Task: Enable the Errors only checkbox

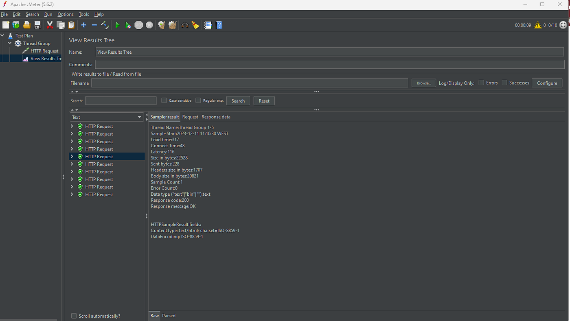Action: (x=481, y=83)
